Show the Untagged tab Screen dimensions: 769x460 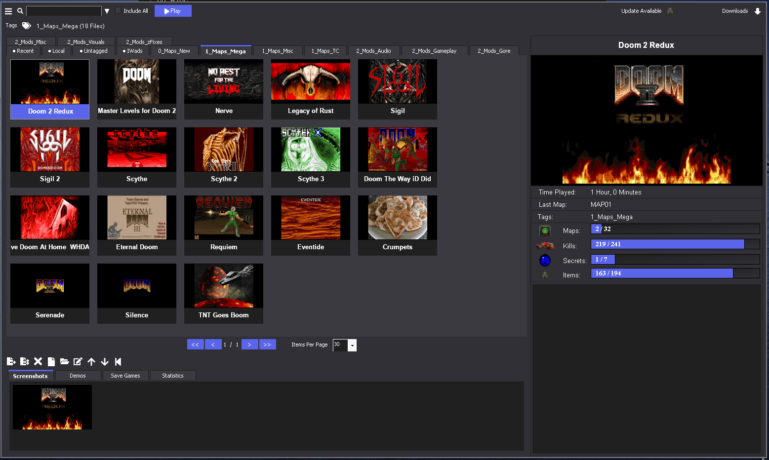point(94,51)
